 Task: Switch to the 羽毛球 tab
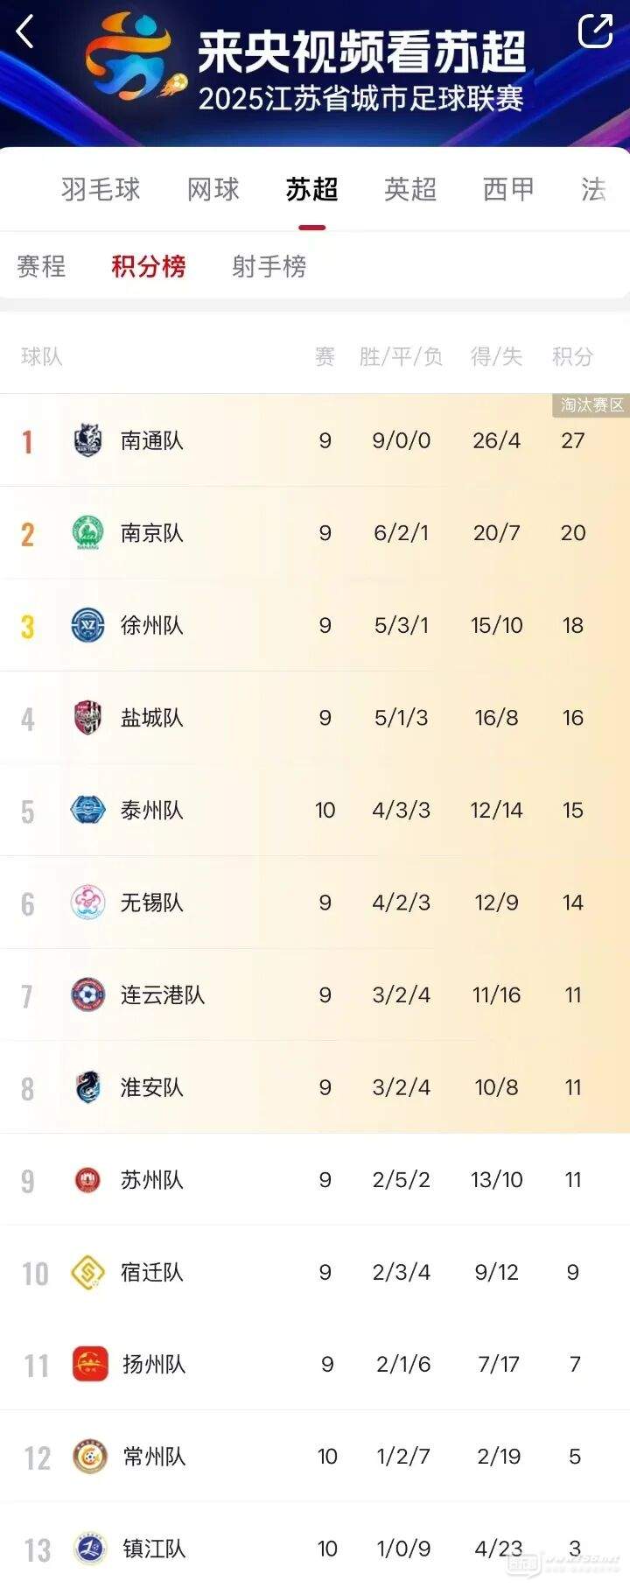pyautogui.click(x=101, y=189)
